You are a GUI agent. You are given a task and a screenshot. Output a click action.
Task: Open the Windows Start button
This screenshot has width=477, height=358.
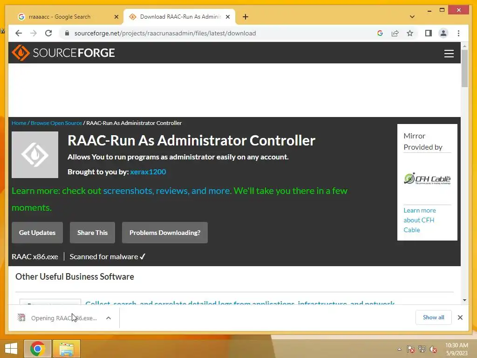(11, 349)
